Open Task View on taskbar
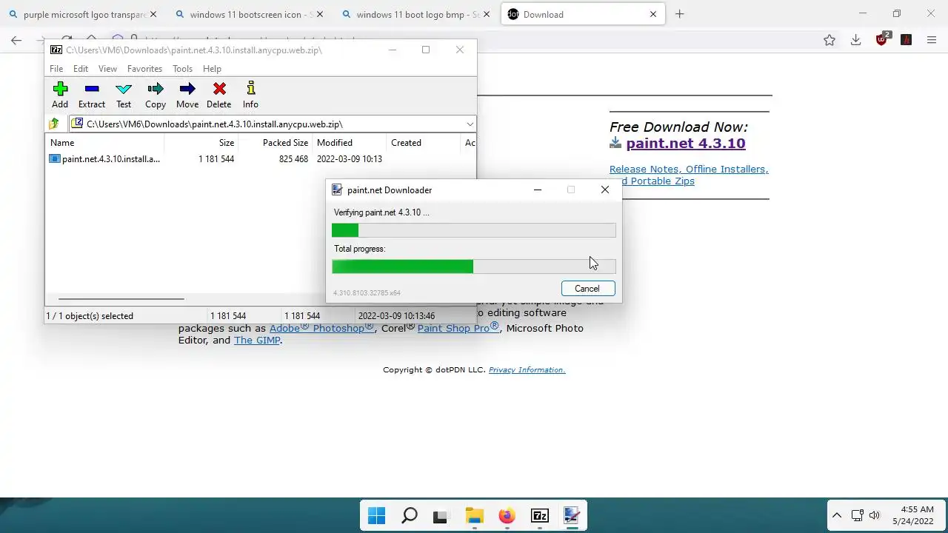Image resolution: width=948 pixels, height=533 pixels. [x=441, y=516]
